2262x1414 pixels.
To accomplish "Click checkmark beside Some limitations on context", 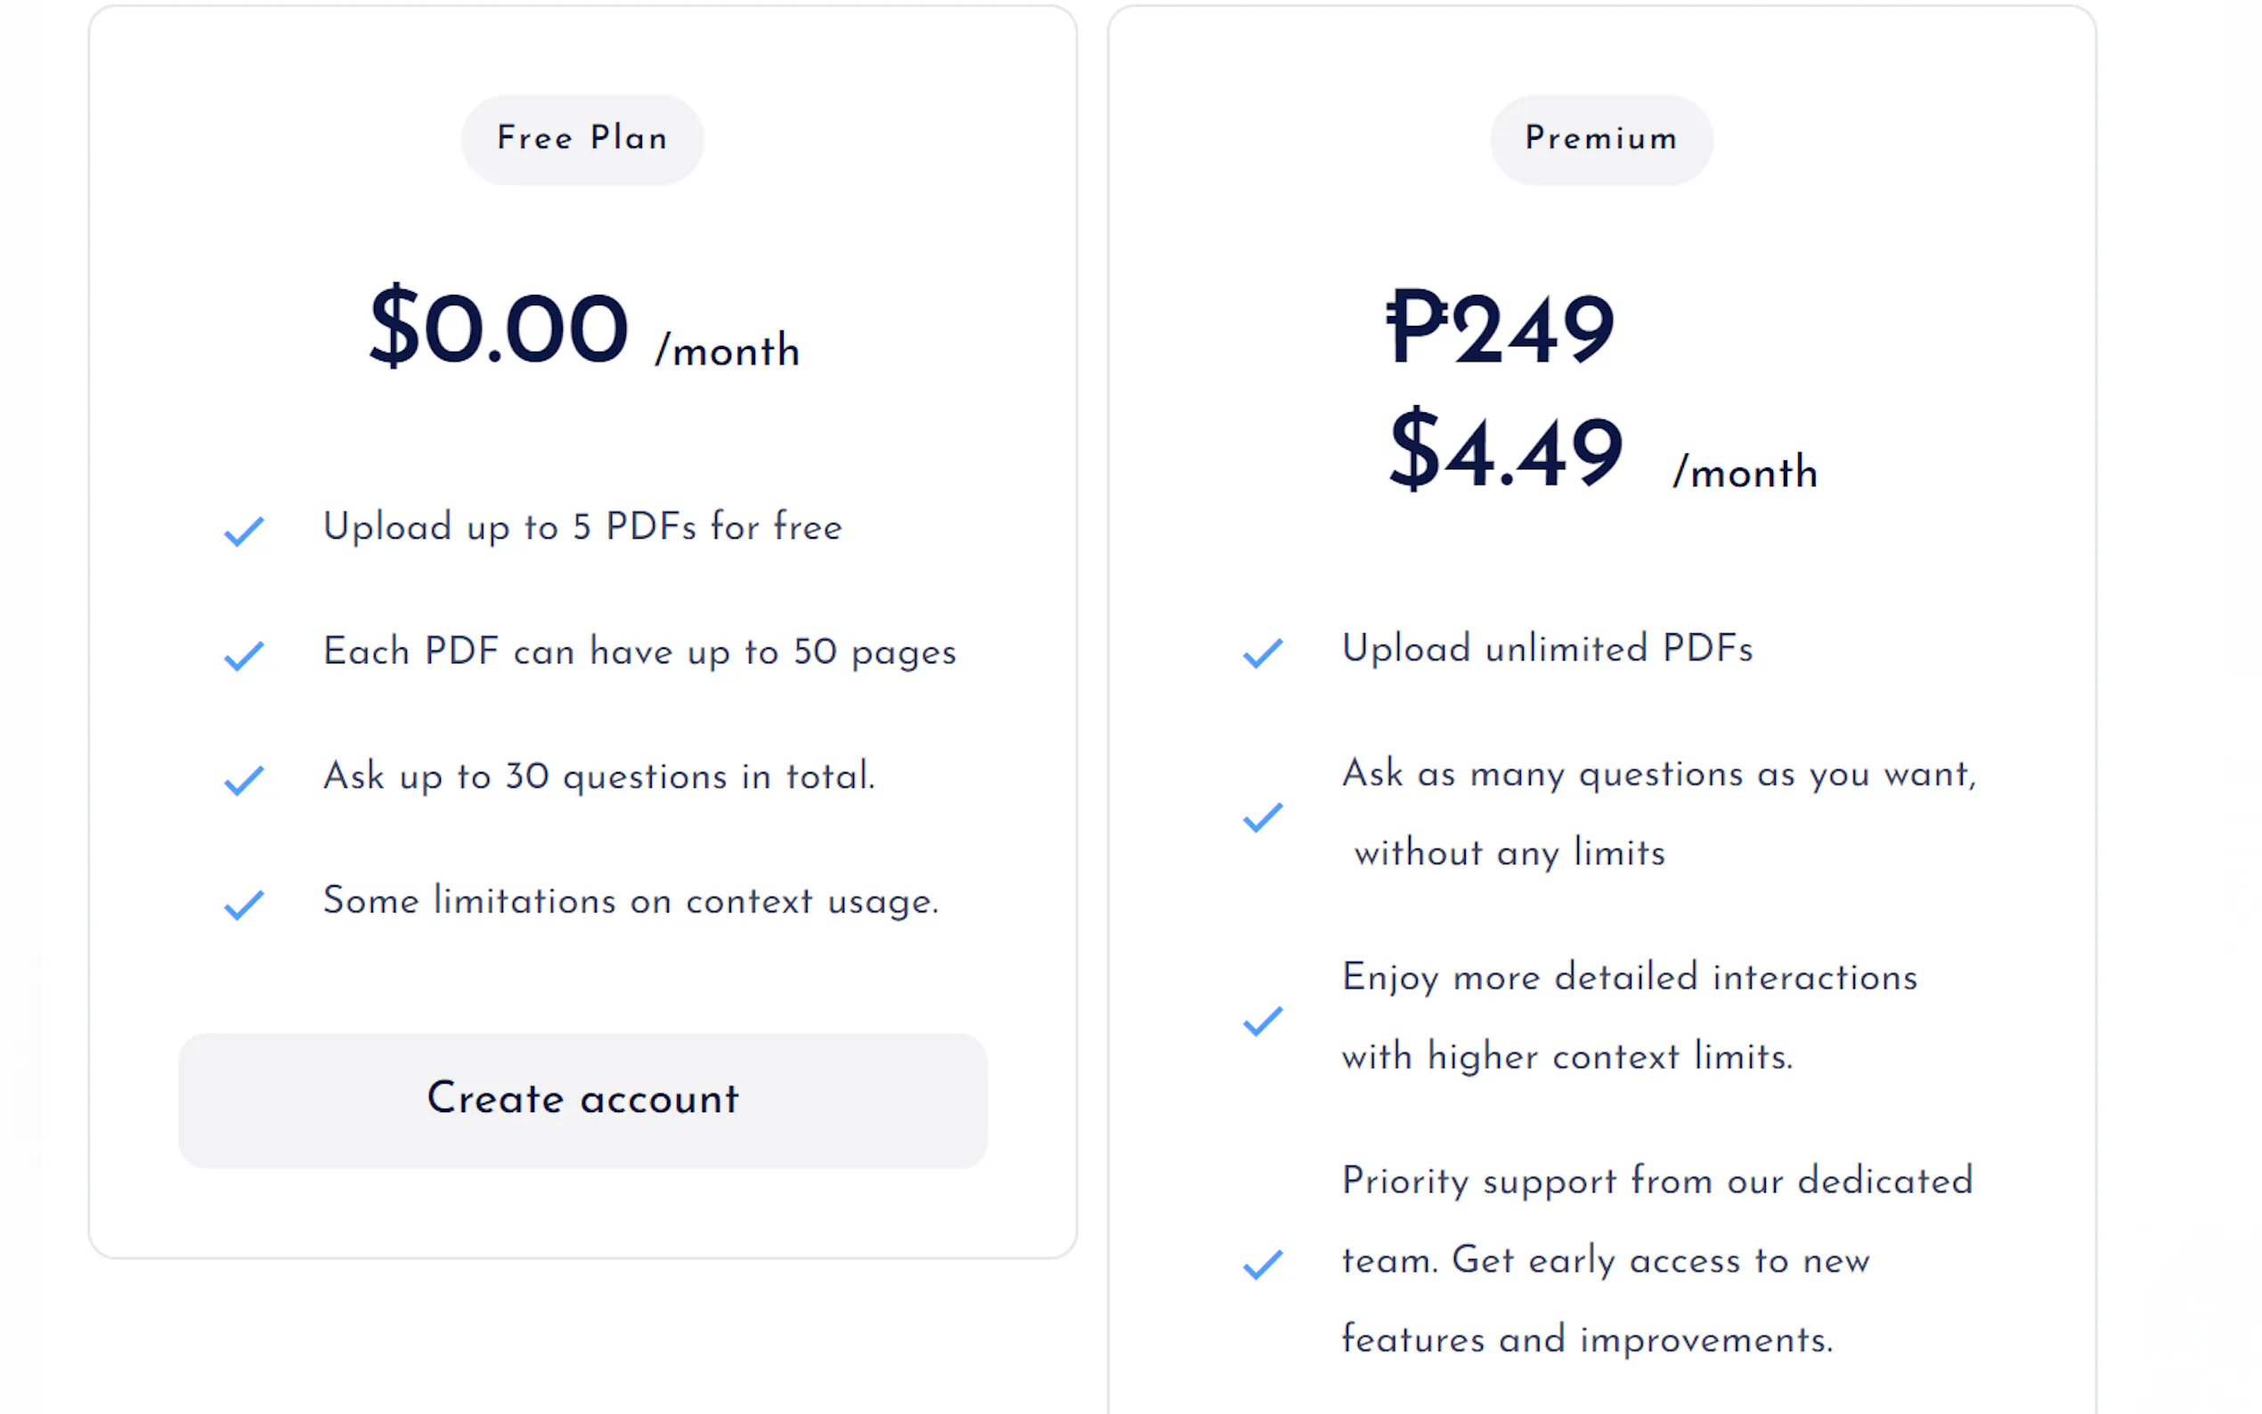I will tap(244, 904).
